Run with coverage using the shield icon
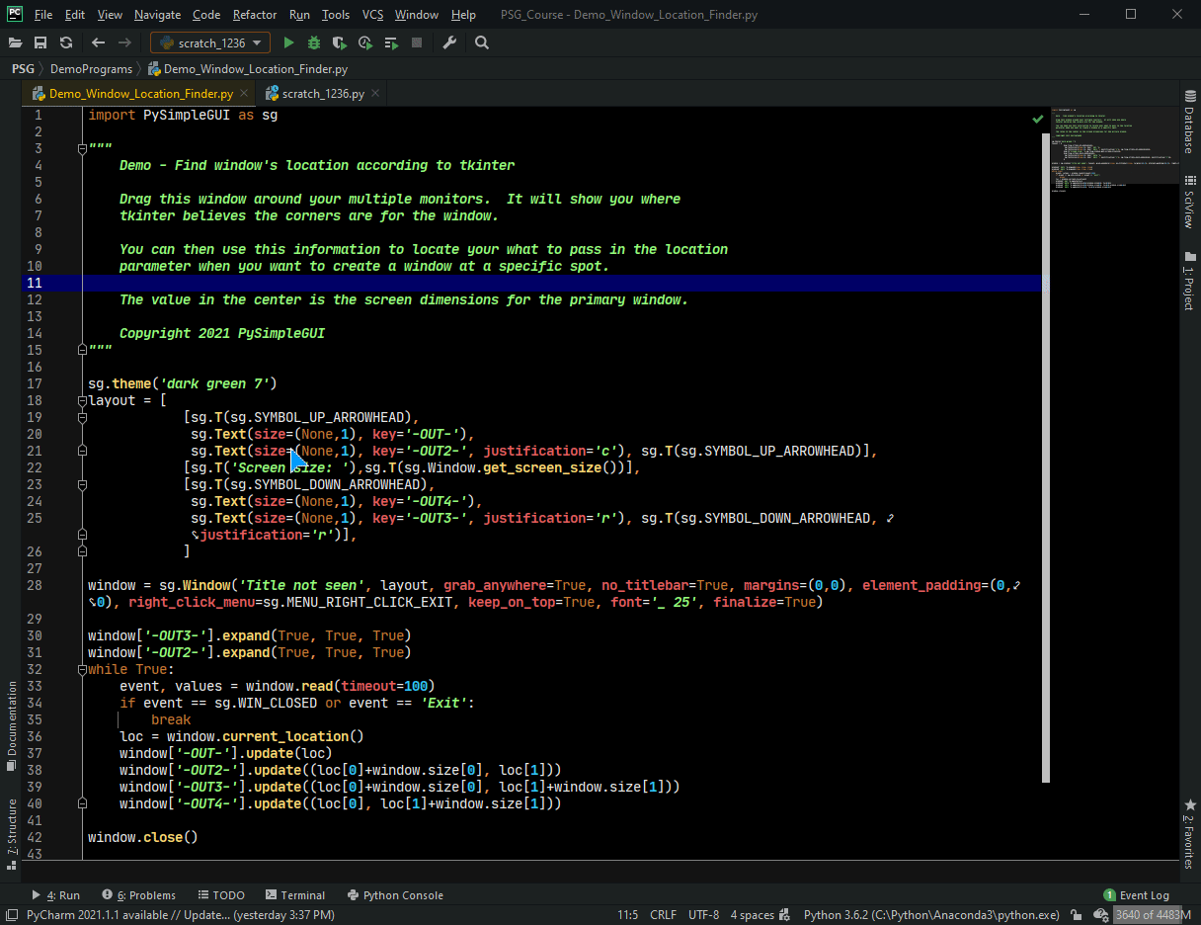The height and width of the screenshot is (925, 1201). 340,42
